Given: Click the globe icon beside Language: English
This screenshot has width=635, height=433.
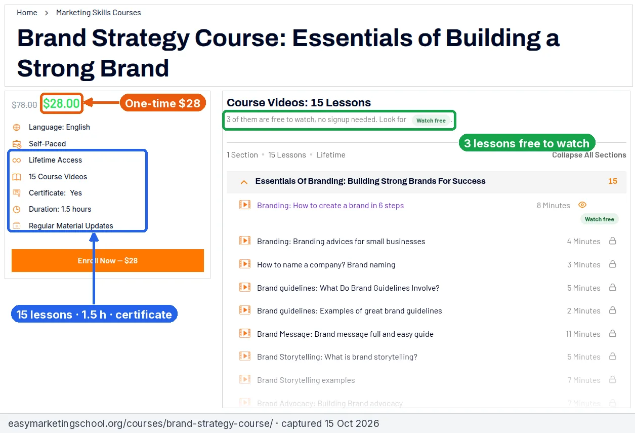Looking at the screenshot, I should (x=17, y=127).
